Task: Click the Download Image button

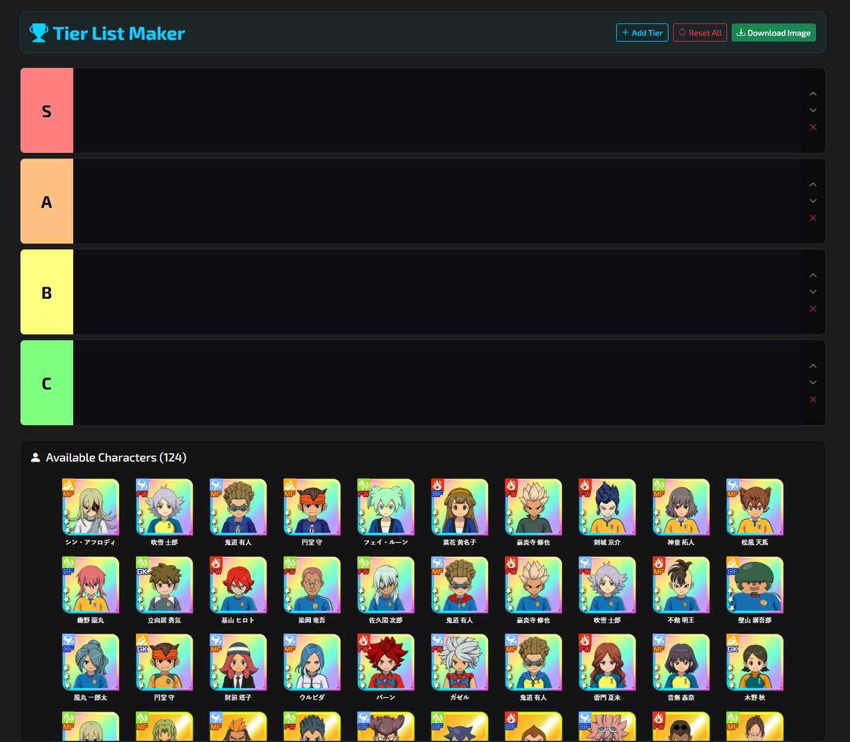Action: 773,33
